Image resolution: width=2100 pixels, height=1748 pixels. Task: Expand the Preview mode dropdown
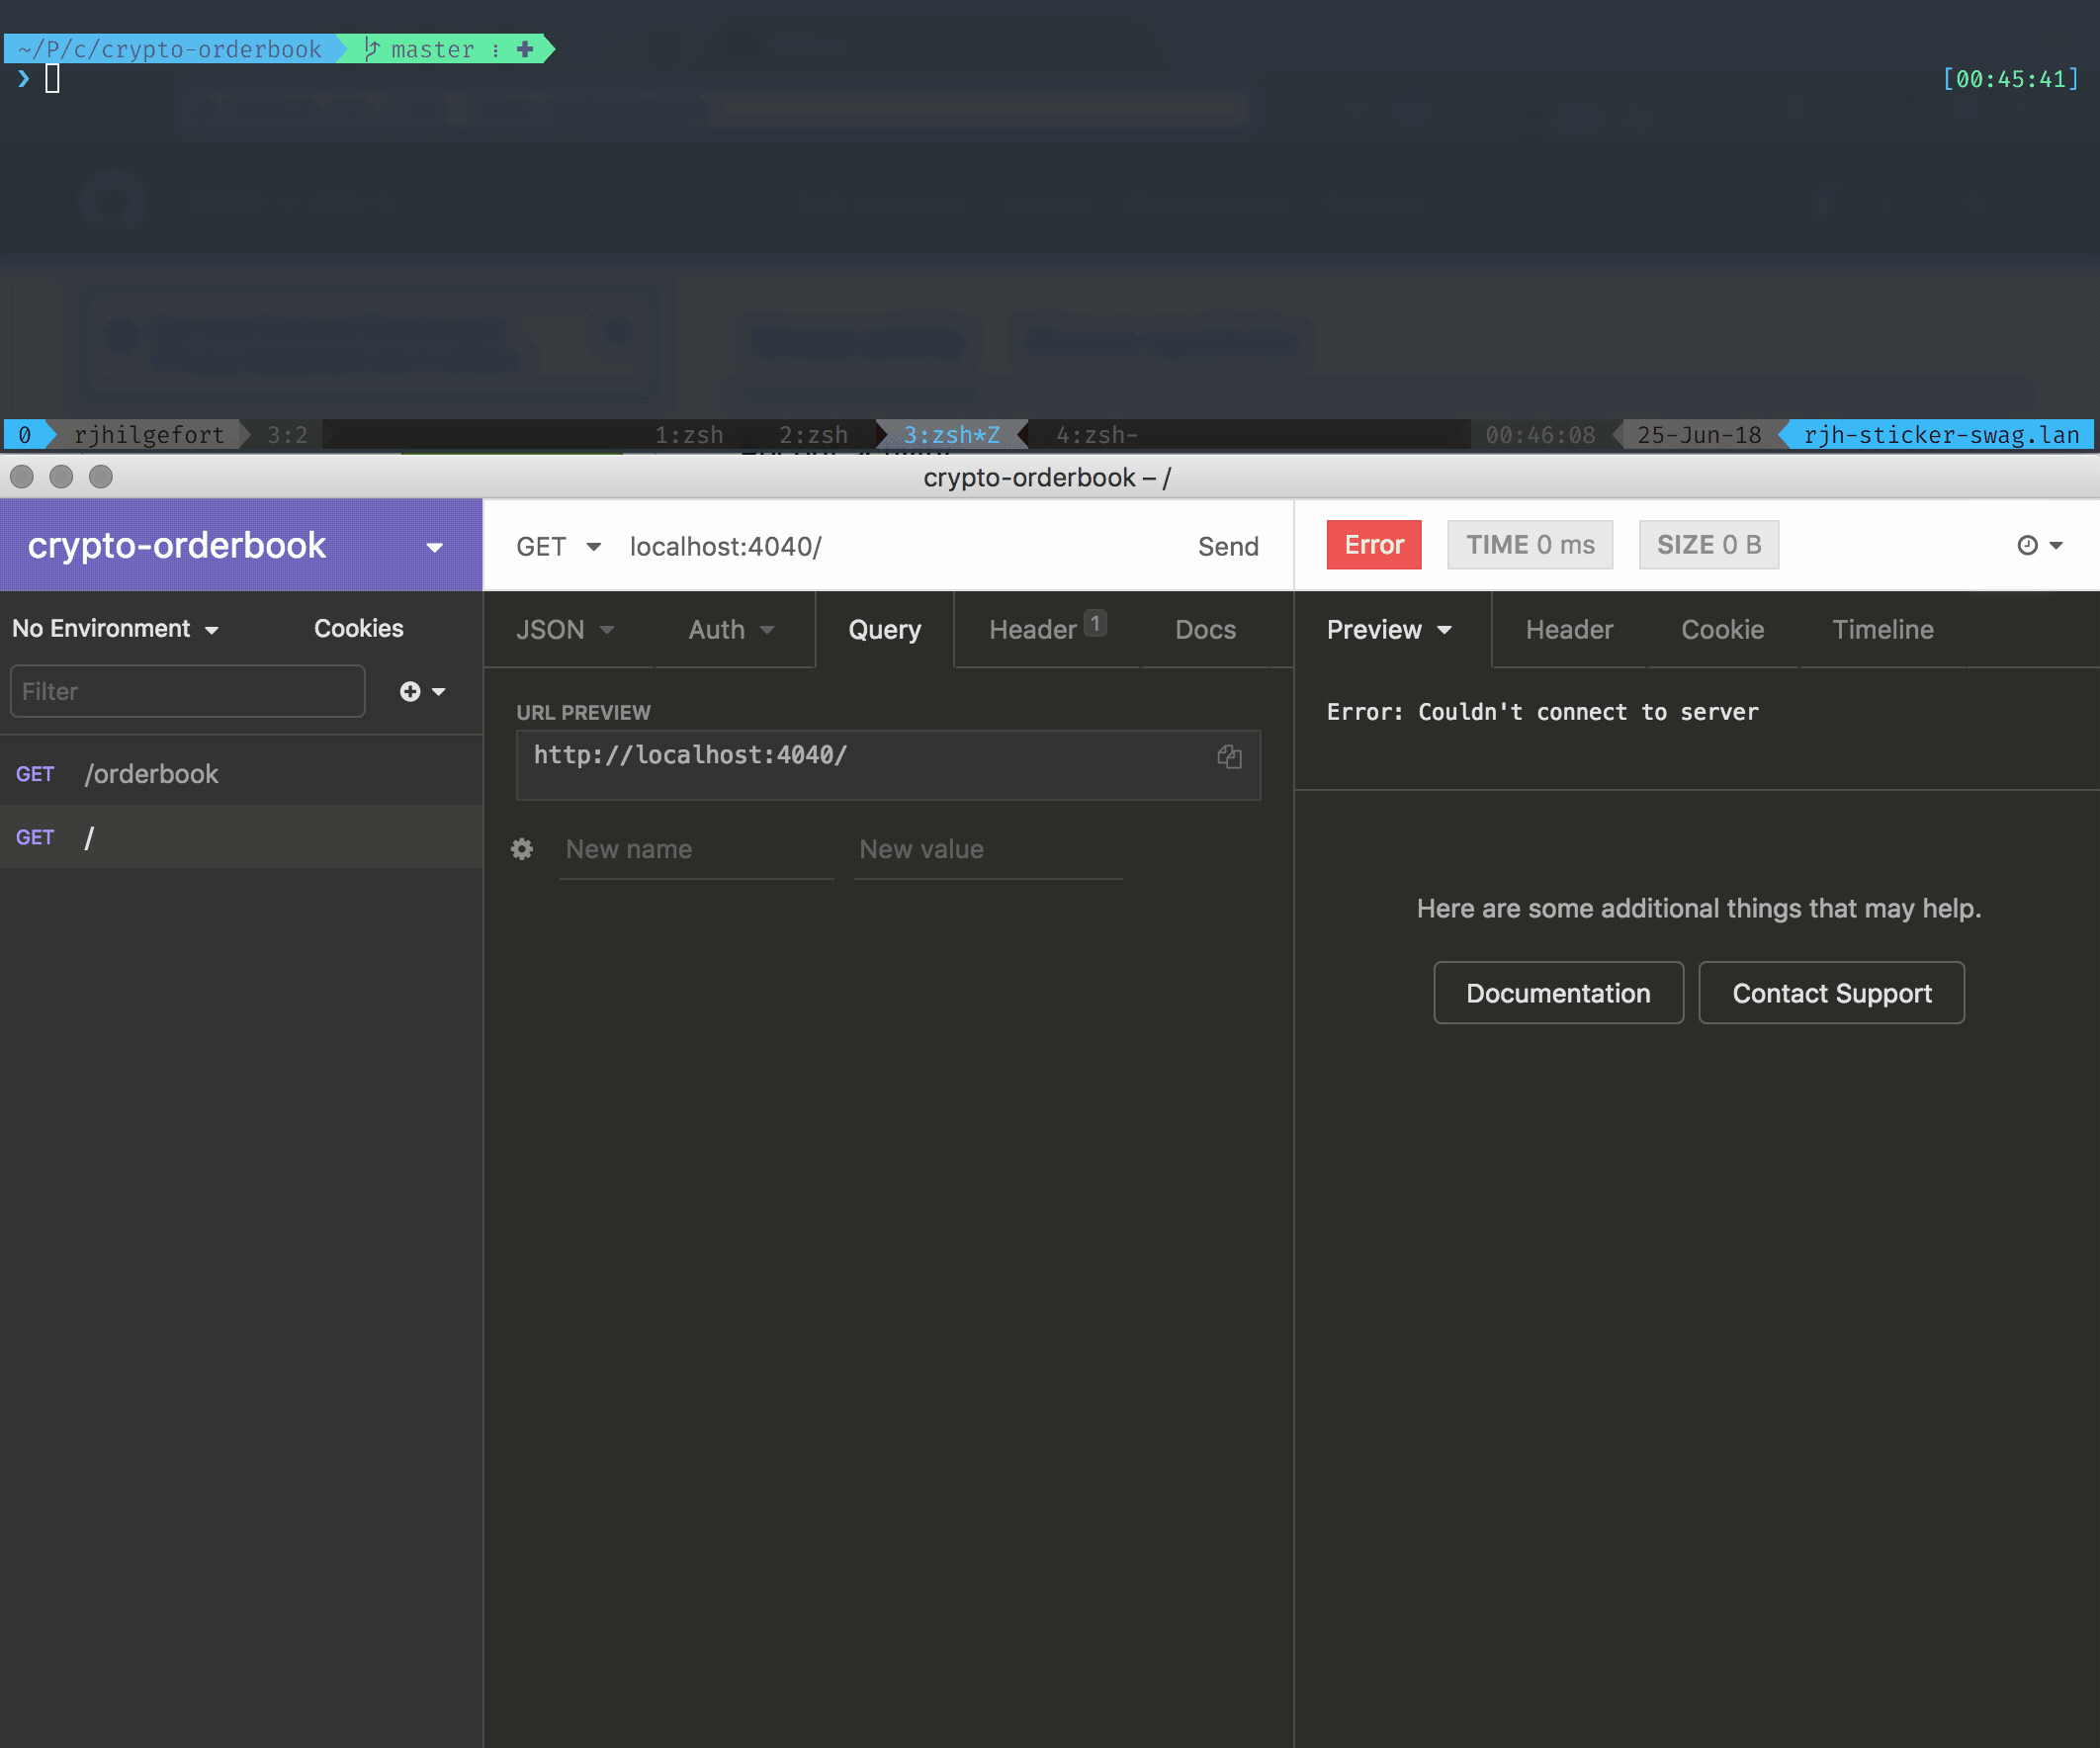(x=1388, y=630)
